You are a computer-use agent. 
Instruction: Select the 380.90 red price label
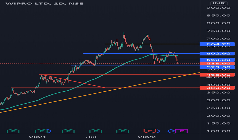coord(217,88)
